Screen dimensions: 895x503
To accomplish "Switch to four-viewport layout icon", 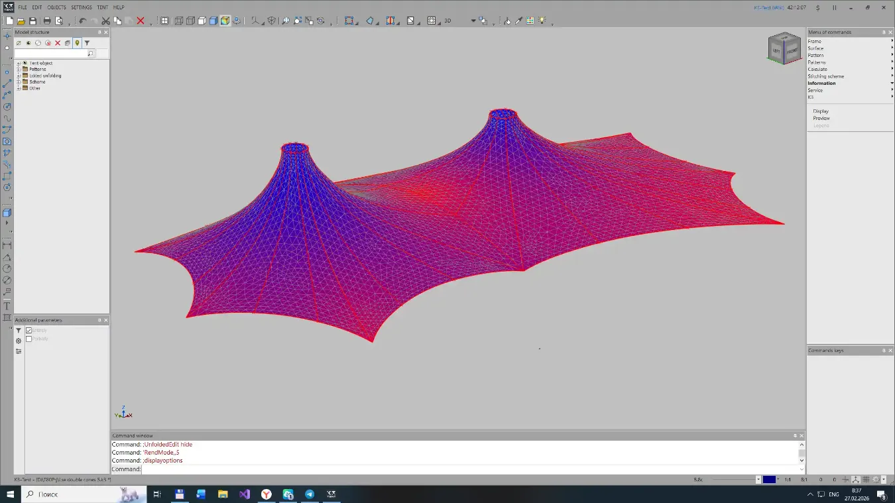I will coord(164,21).
